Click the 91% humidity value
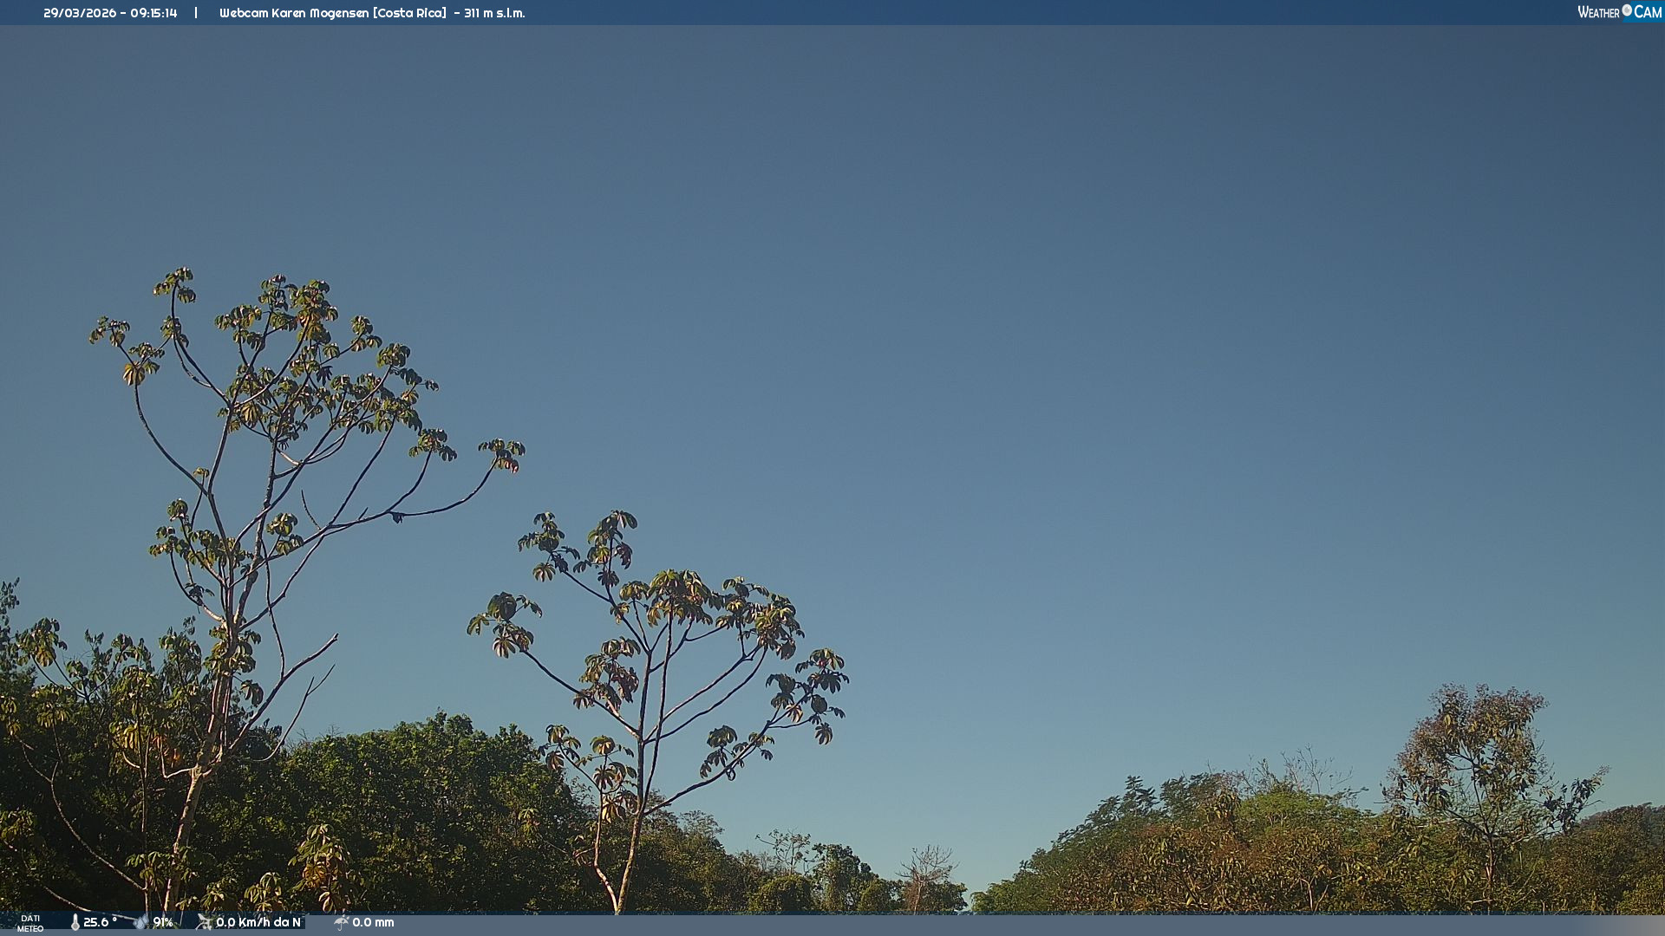 coord(163,922)
